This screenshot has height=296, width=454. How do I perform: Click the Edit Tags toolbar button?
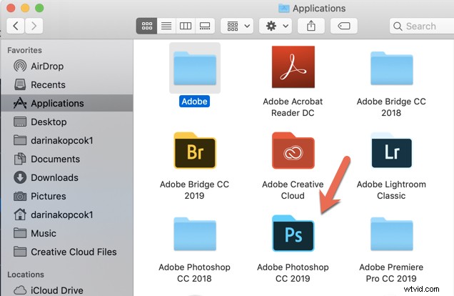coord(343,26)
